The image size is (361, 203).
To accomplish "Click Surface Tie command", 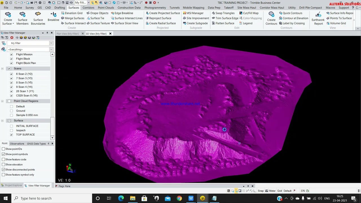I will (95, 18).
